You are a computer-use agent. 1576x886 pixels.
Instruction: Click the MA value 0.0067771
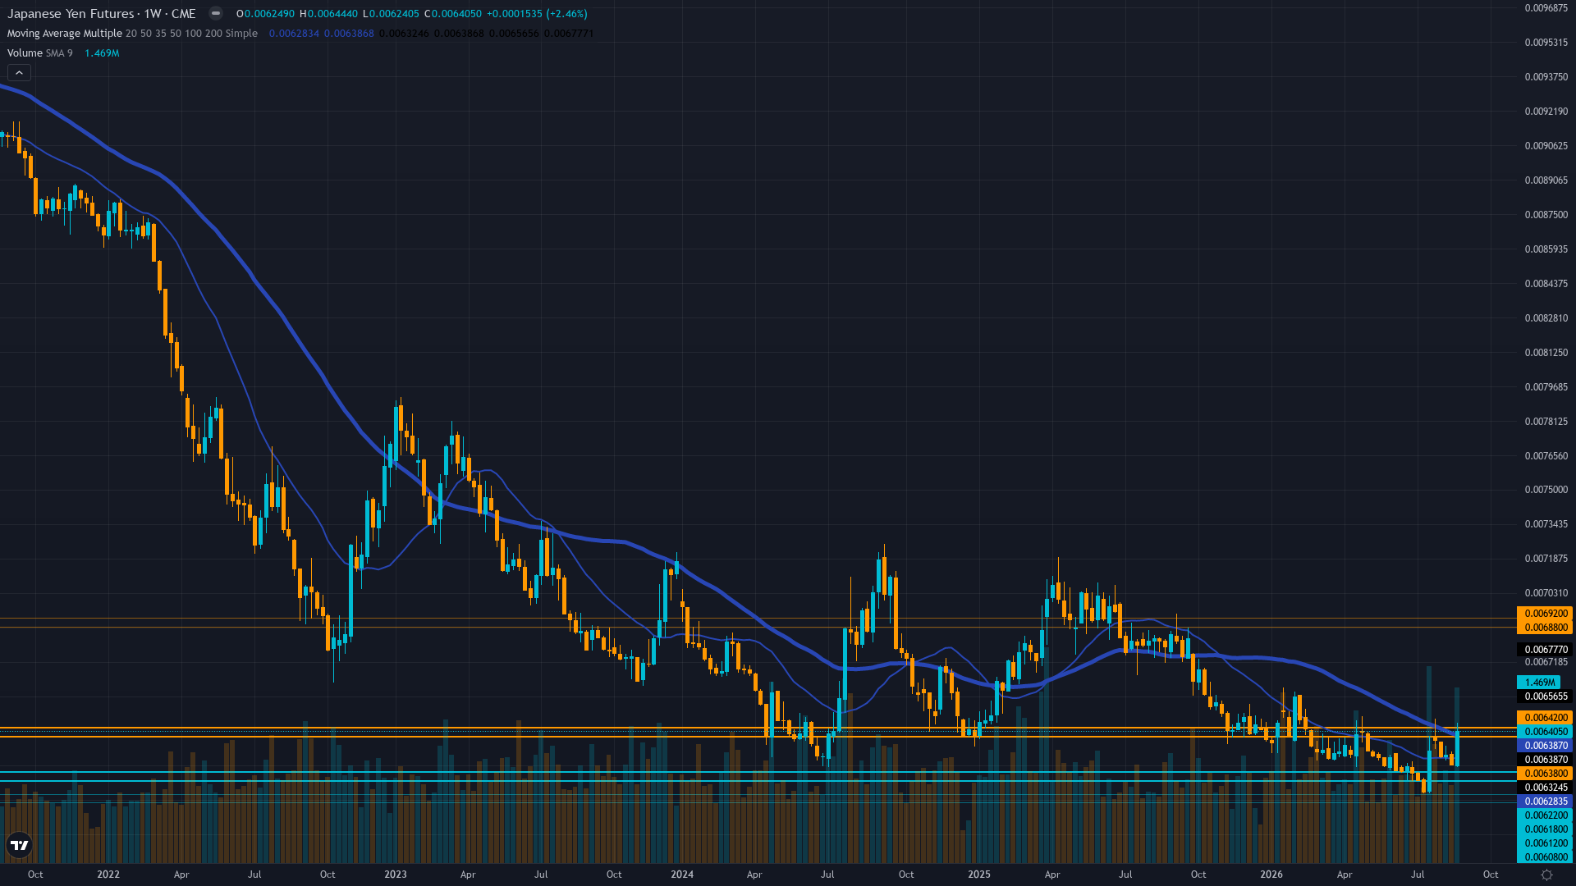569,34
